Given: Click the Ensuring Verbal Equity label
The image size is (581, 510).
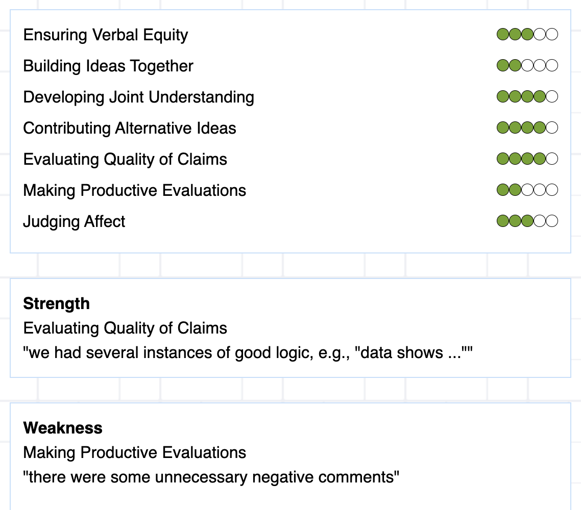Looking at the screenshot, I should [x=106, y=35].
